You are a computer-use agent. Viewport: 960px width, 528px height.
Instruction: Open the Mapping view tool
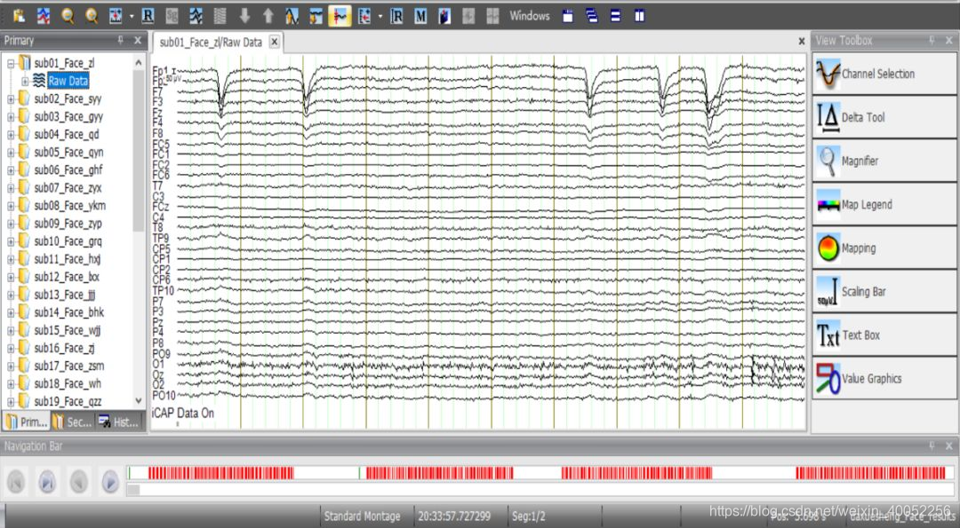pyautogui.click(x=884, y=248)
